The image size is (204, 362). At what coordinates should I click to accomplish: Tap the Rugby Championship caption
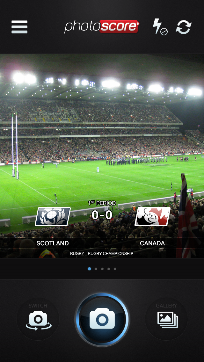coord(102,253)
